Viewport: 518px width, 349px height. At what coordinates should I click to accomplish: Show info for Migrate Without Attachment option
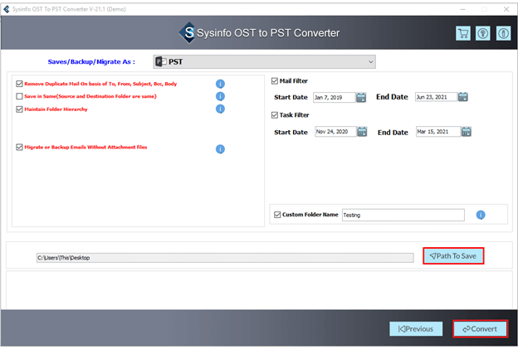[220, 149]
